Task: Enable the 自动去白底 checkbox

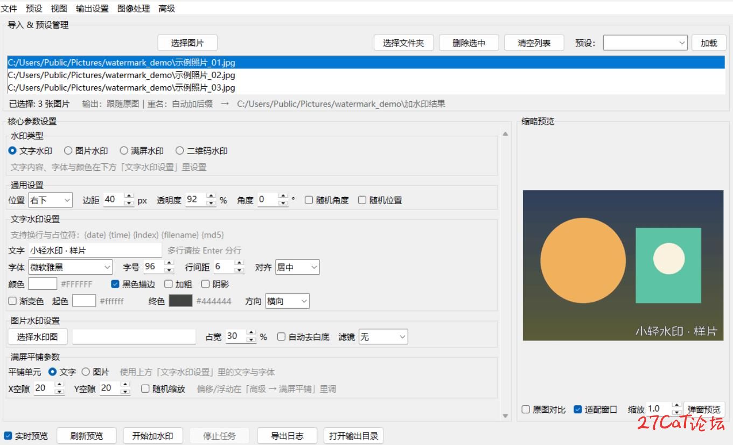Action: (303, 337)
